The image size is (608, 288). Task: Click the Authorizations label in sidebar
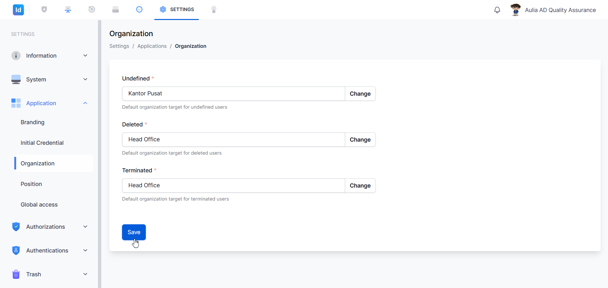point(46,227)
